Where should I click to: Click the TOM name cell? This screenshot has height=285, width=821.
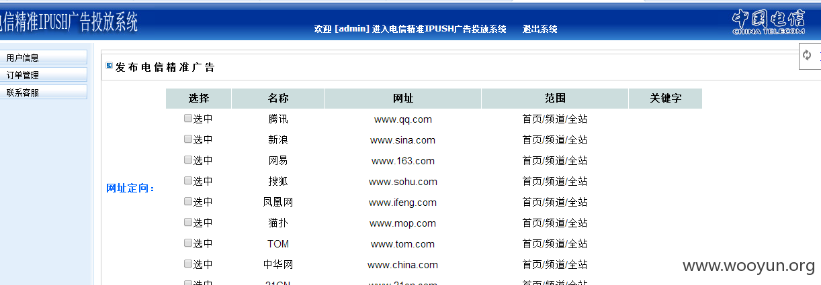point(278,244)
